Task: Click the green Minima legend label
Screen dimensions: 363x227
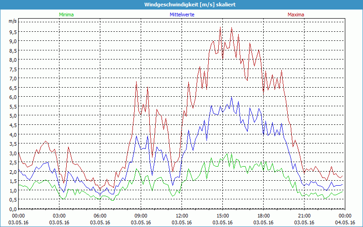Action: (66, 15)
